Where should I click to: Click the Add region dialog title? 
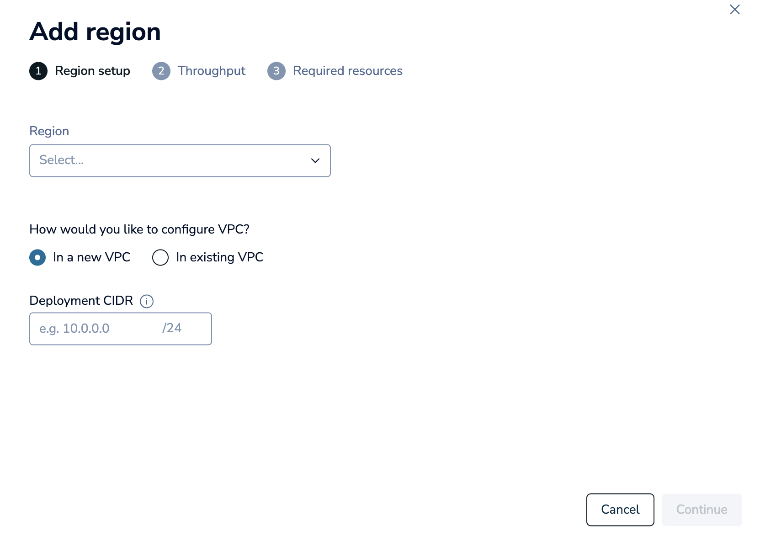(x=95, y=32)
